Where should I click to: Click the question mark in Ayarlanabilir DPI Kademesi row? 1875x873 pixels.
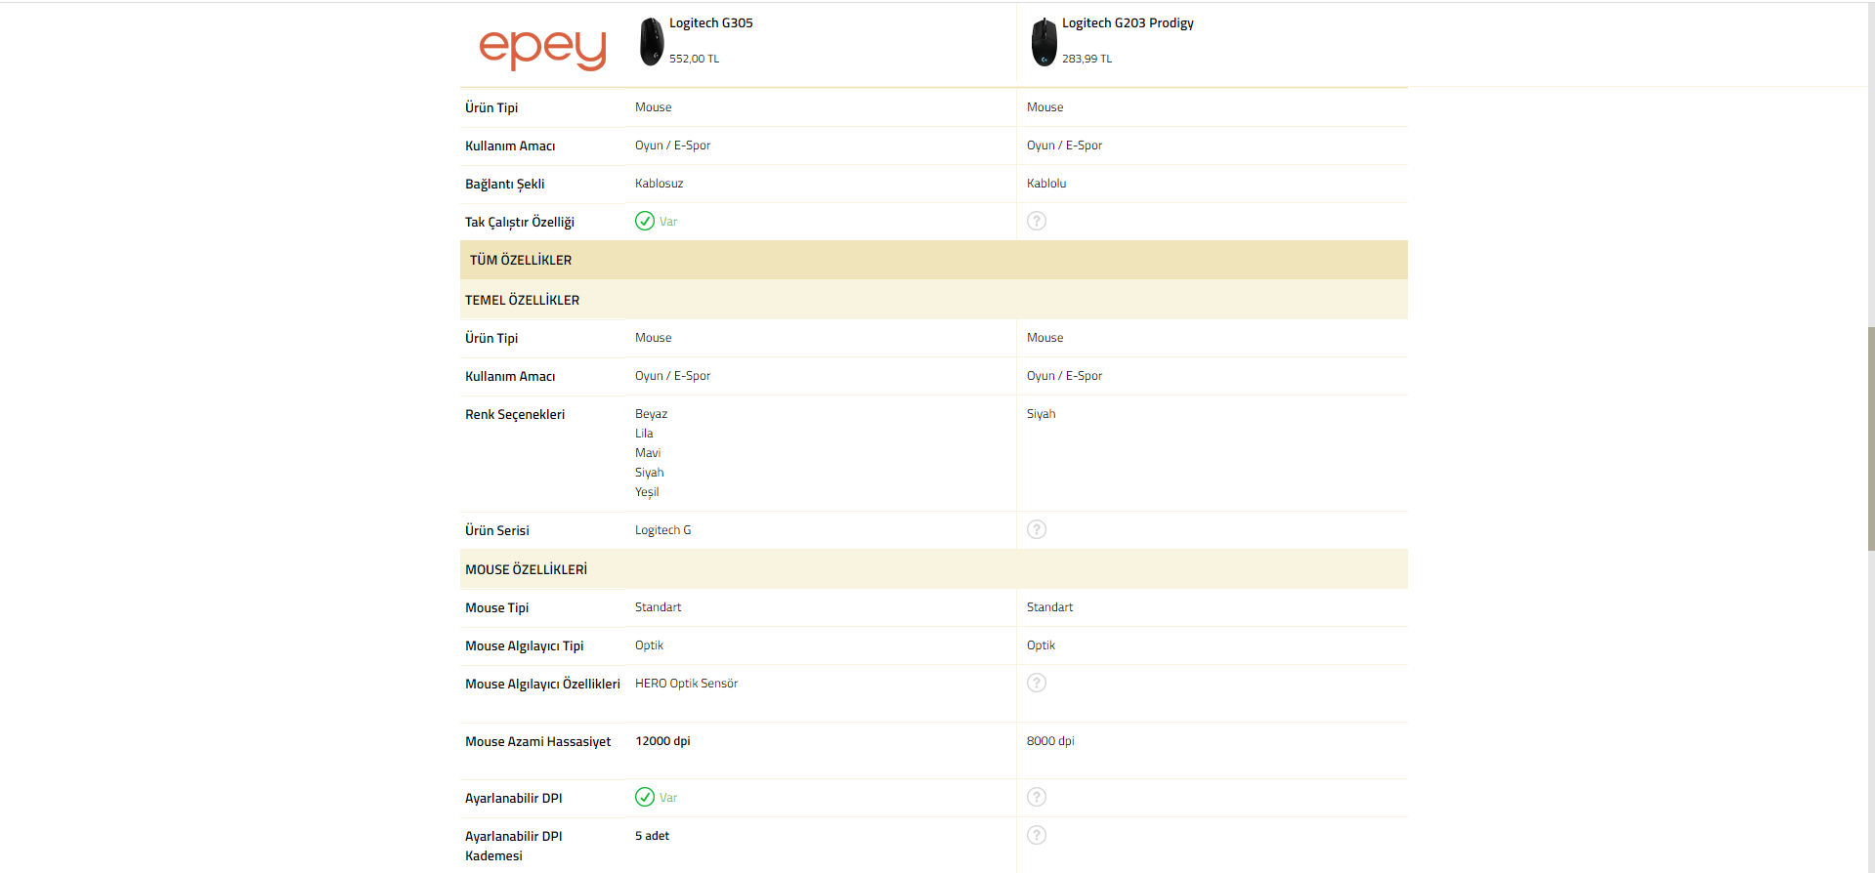click(1037, 835)
